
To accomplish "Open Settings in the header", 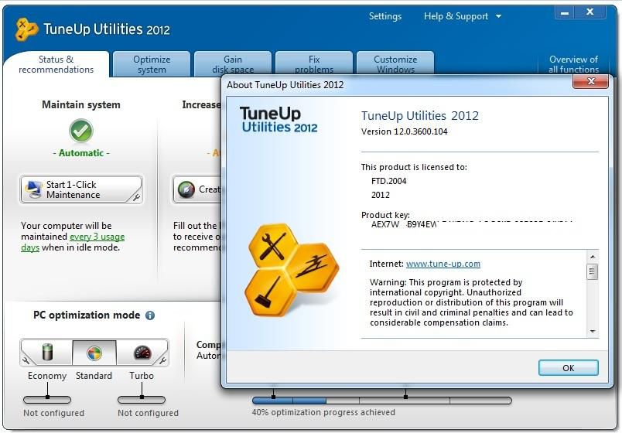I will tap(384, 16).
